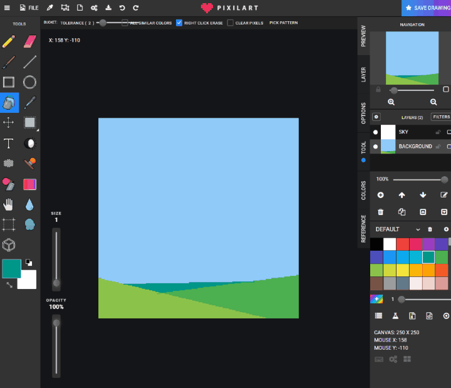
Task: Click PICK PATTERN in bucket options
Action: tap(283, 23)
